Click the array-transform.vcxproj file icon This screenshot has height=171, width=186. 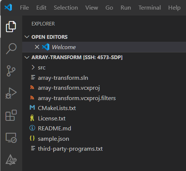[32, 88]
